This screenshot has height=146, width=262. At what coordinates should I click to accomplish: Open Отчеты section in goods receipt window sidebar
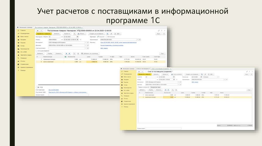(x=21, y=61)
